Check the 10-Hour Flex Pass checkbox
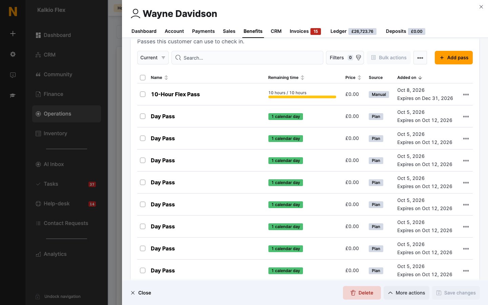This screenshot has width=488, height=305. (x=143, y=94)
